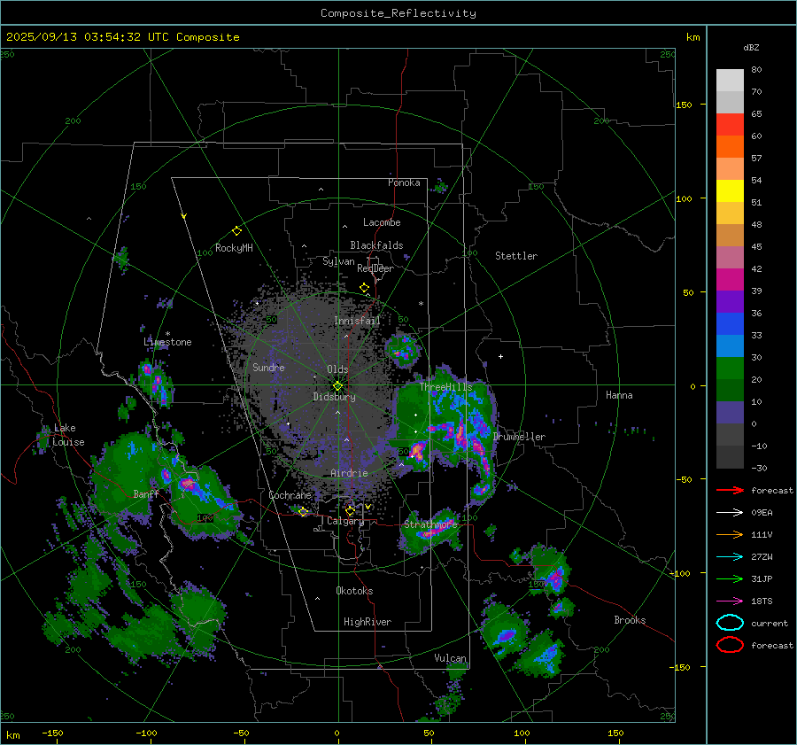Click the RedDeer city label
This screenshot has width=797, height=745.
[375, 268]
